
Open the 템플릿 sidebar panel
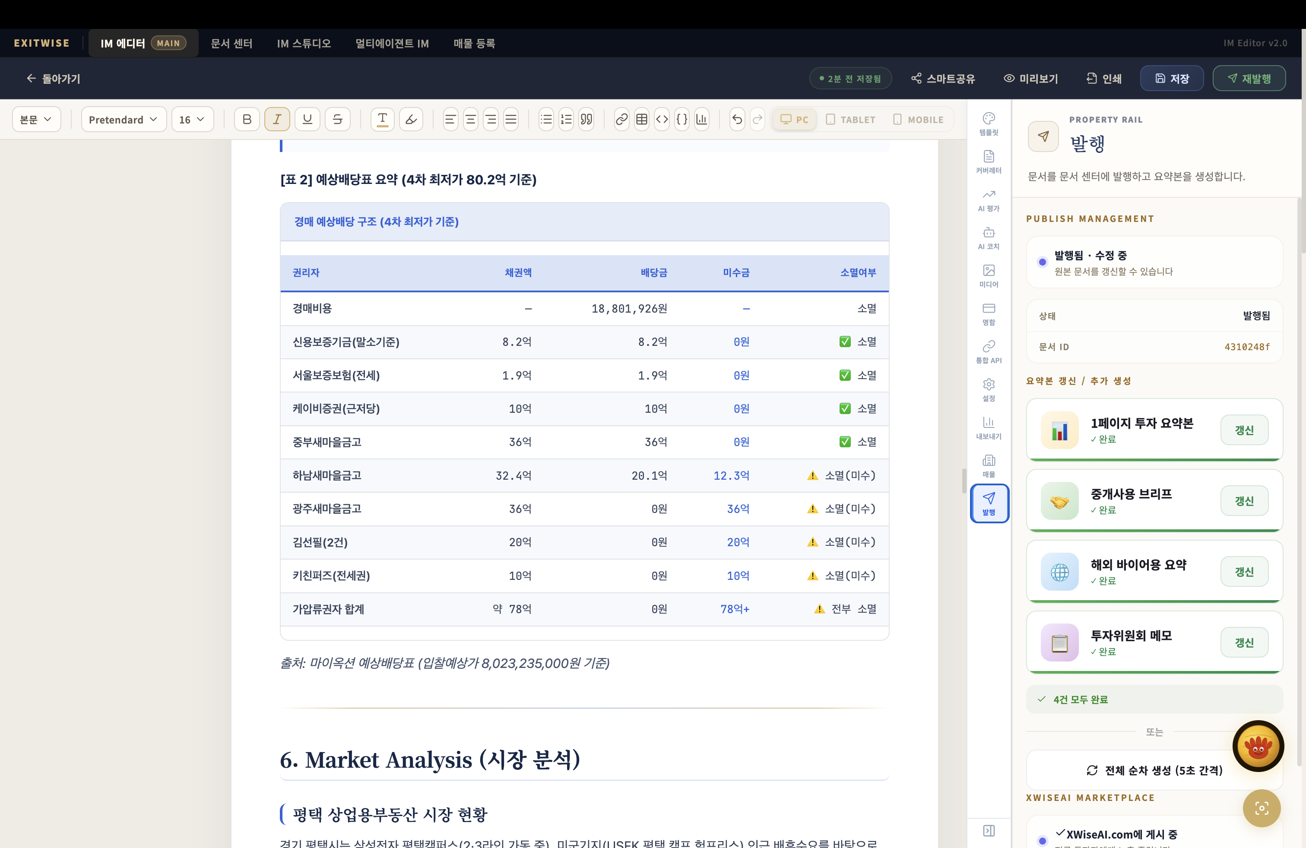pyautogui.click(x=988, y=124)
